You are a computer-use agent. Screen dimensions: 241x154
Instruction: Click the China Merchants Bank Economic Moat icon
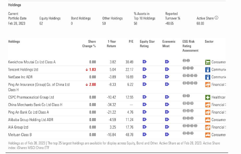tap(167, 105)
